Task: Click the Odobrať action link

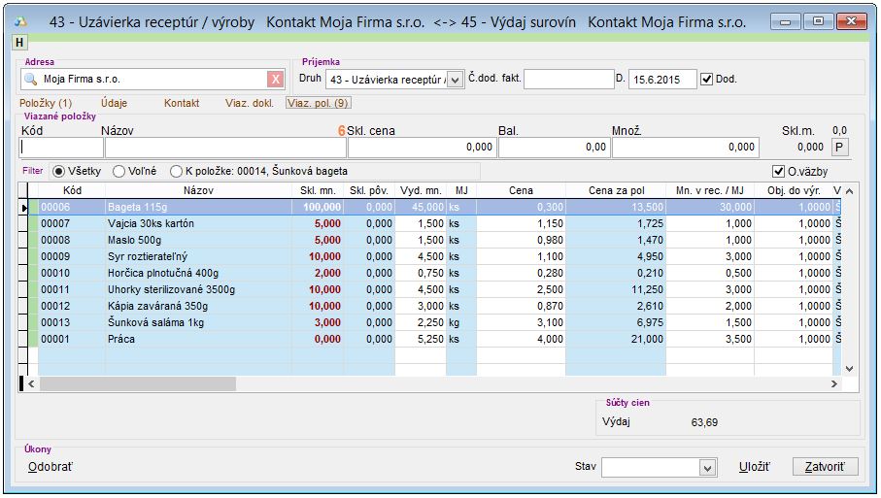Action: [x=51, y=468]
